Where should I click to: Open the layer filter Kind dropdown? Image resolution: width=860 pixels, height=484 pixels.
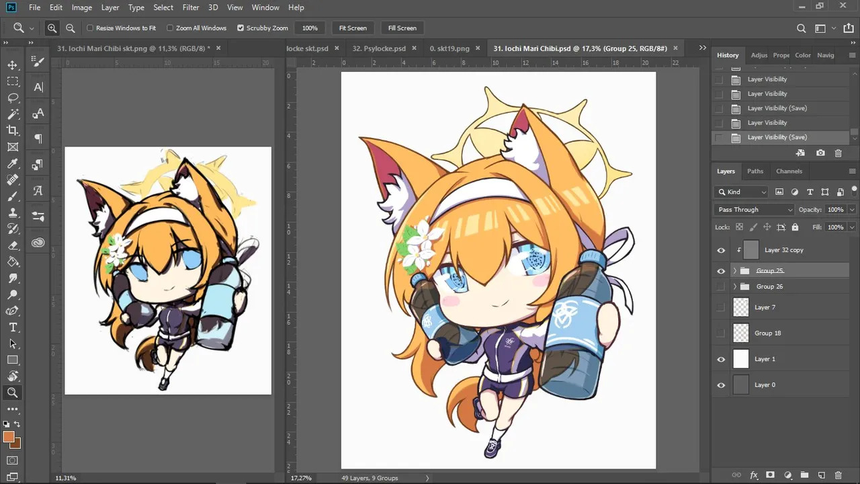741,192
